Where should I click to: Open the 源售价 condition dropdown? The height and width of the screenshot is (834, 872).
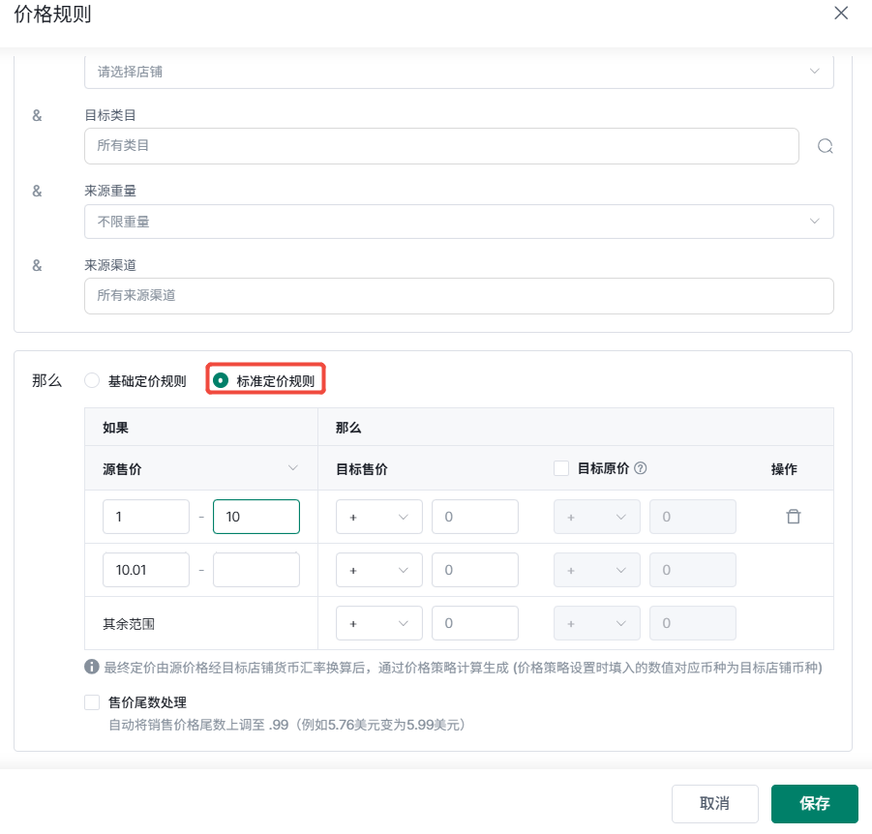(200, 468)
